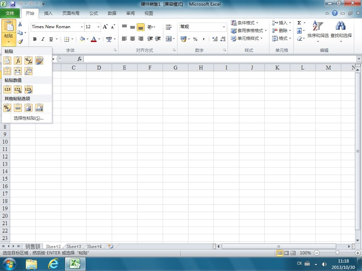
Task: Pick Values & Number Formatting paste icon
Action: pos(18,89)
